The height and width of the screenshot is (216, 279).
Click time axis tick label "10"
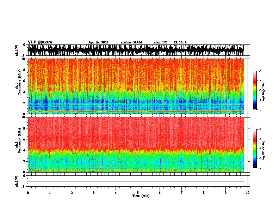(x=248, y=193)
